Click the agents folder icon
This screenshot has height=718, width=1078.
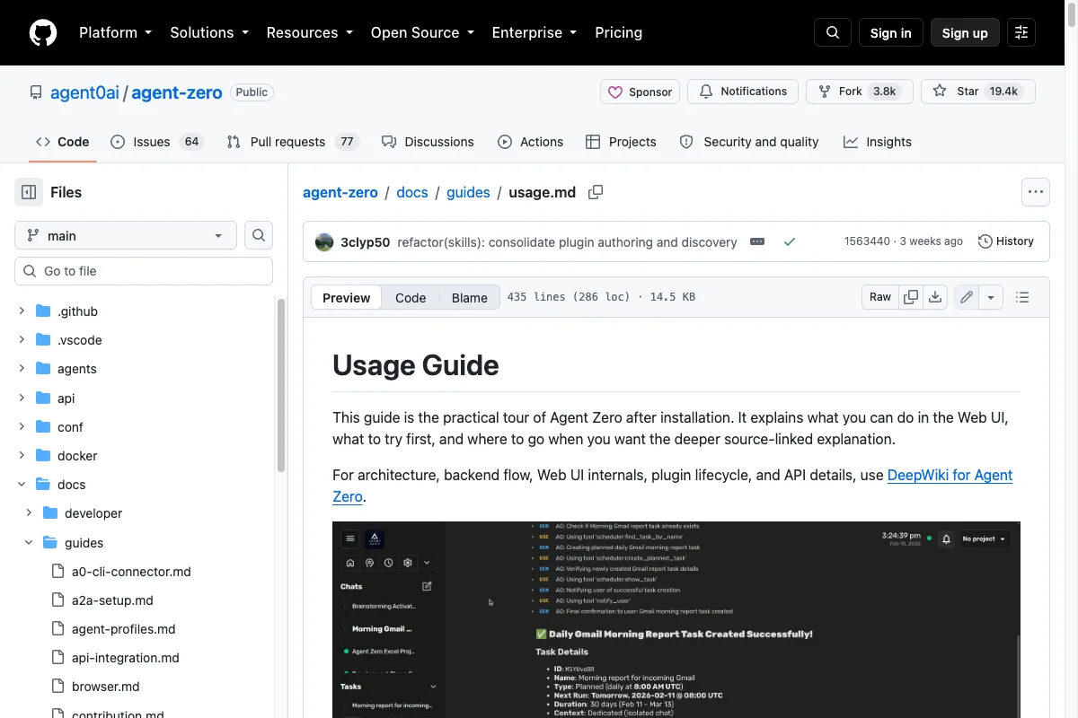pyautogui.click(x=43, y=369)
